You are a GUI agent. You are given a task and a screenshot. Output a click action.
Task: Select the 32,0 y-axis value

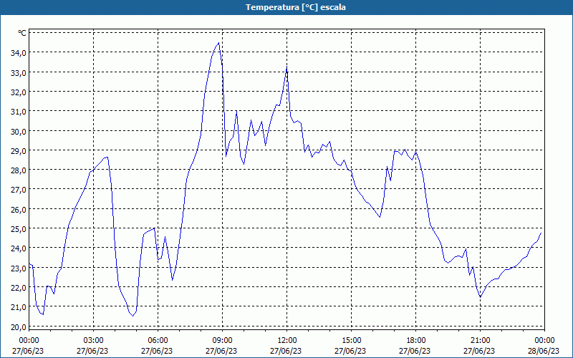[x=19, y=92]
